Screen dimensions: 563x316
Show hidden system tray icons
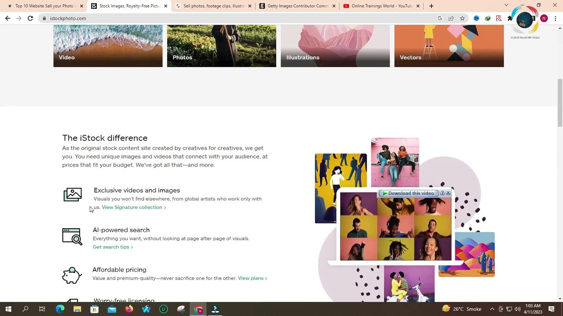tap(492, 309)
